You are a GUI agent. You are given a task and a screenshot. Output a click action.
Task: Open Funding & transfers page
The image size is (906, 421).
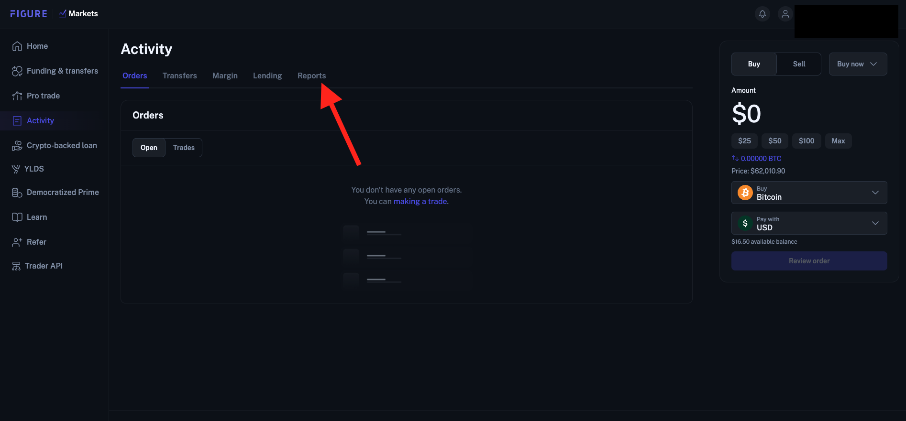click(x=62, y=71)
